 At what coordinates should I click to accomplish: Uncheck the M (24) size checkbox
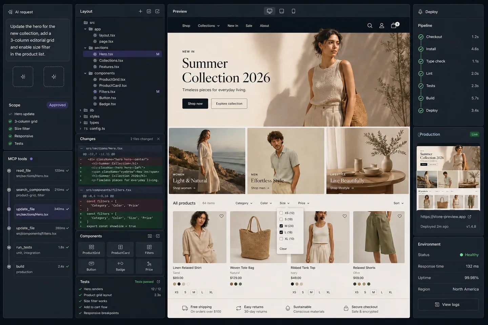pyautogui.click(x=281, y=226)
